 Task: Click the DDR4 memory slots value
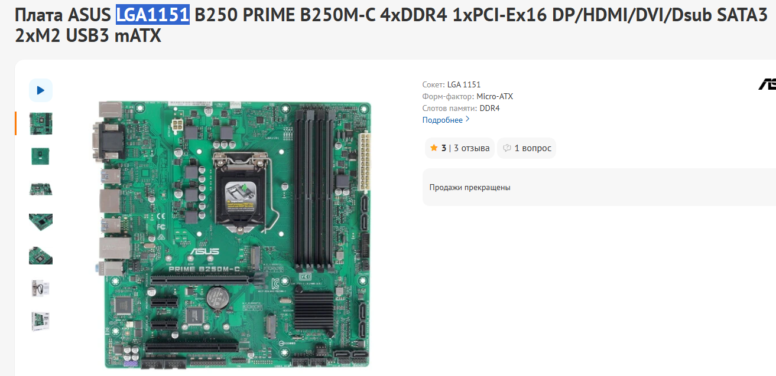click(489, 108)
